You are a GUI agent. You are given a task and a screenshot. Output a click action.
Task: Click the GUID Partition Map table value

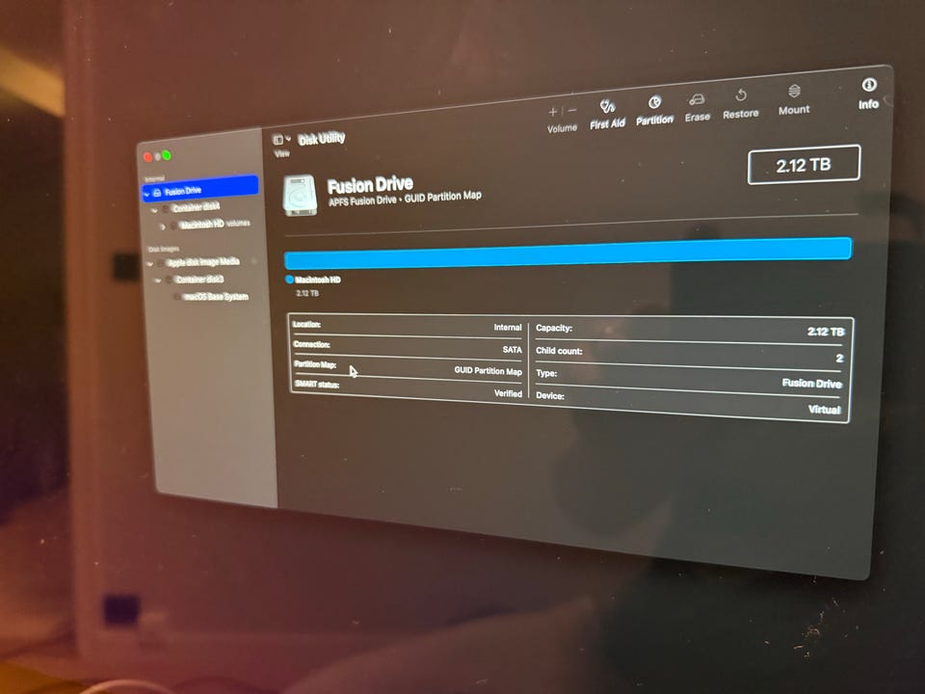tap(488, 370)
